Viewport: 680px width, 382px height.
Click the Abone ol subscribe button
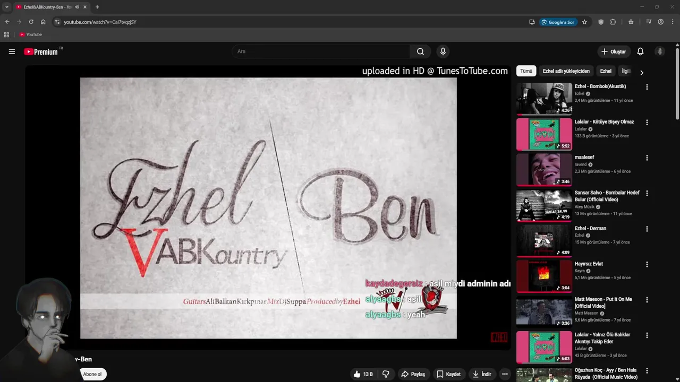92,374
